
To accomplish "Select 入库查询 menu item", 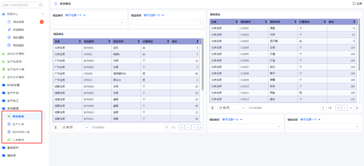I will (18, 140).
